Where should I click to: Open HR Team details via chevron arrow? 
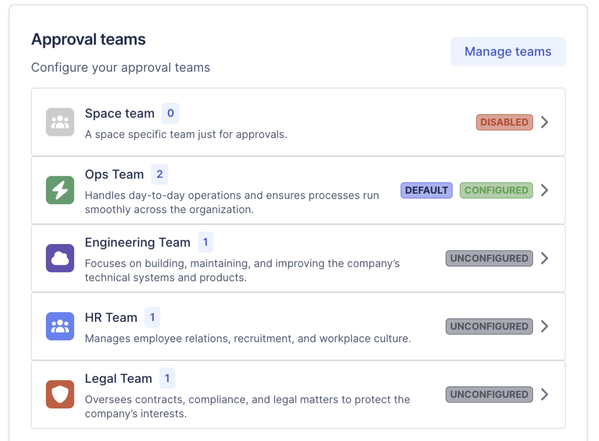pyautogui.click(x=544, y=326)
